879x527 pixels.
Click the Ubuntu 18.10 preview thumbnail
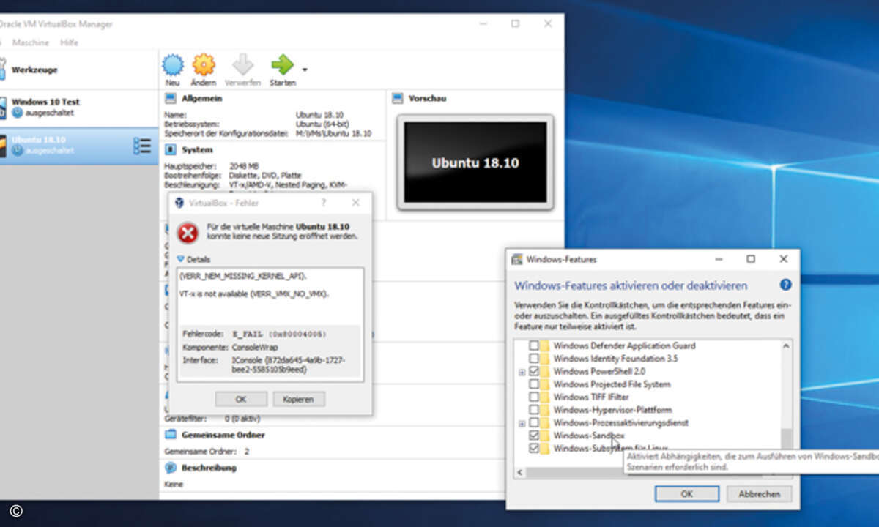click(475, 162)
